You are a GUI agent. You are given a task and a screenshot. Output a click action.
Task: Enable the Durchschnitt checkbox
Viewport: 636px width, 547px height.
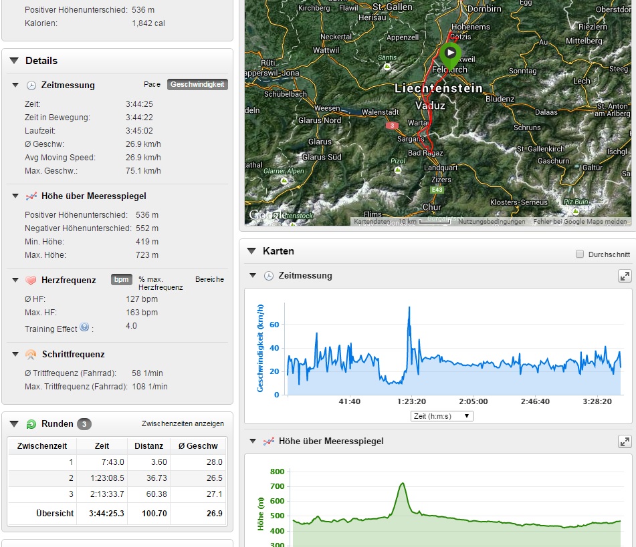point(580,254)
